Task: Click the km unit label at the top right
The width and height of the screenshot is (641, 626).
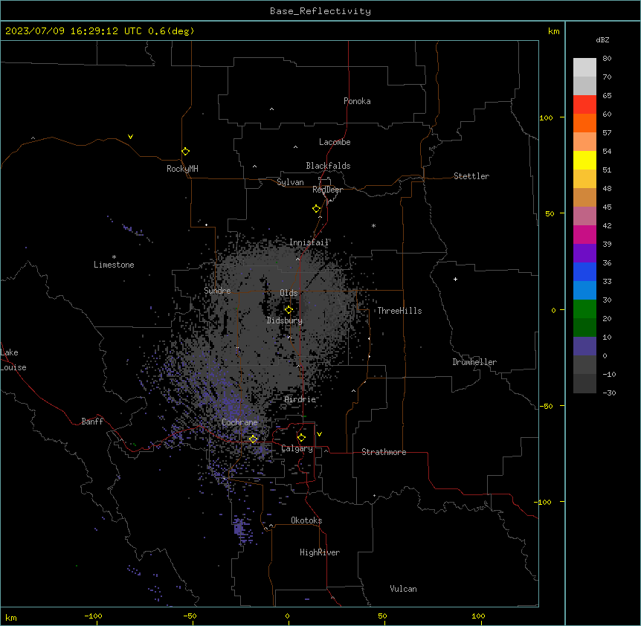Action: pyautogui.click(x=554, y=31)
